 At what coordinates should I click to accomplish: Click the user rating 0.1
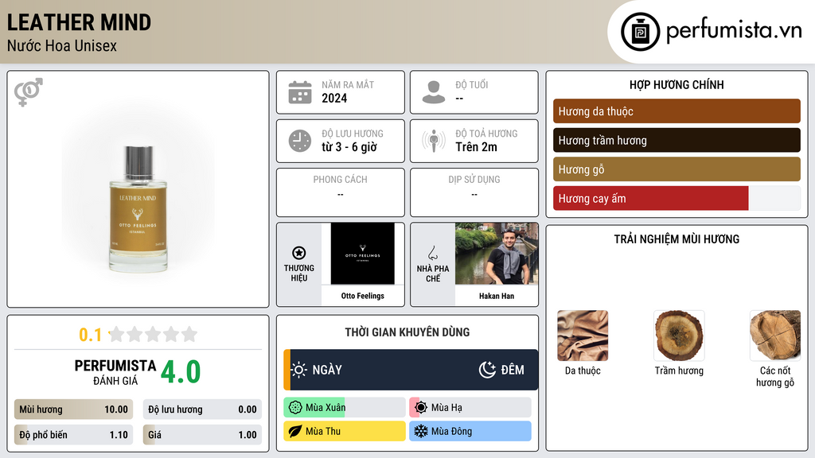[x=91, y=335]
